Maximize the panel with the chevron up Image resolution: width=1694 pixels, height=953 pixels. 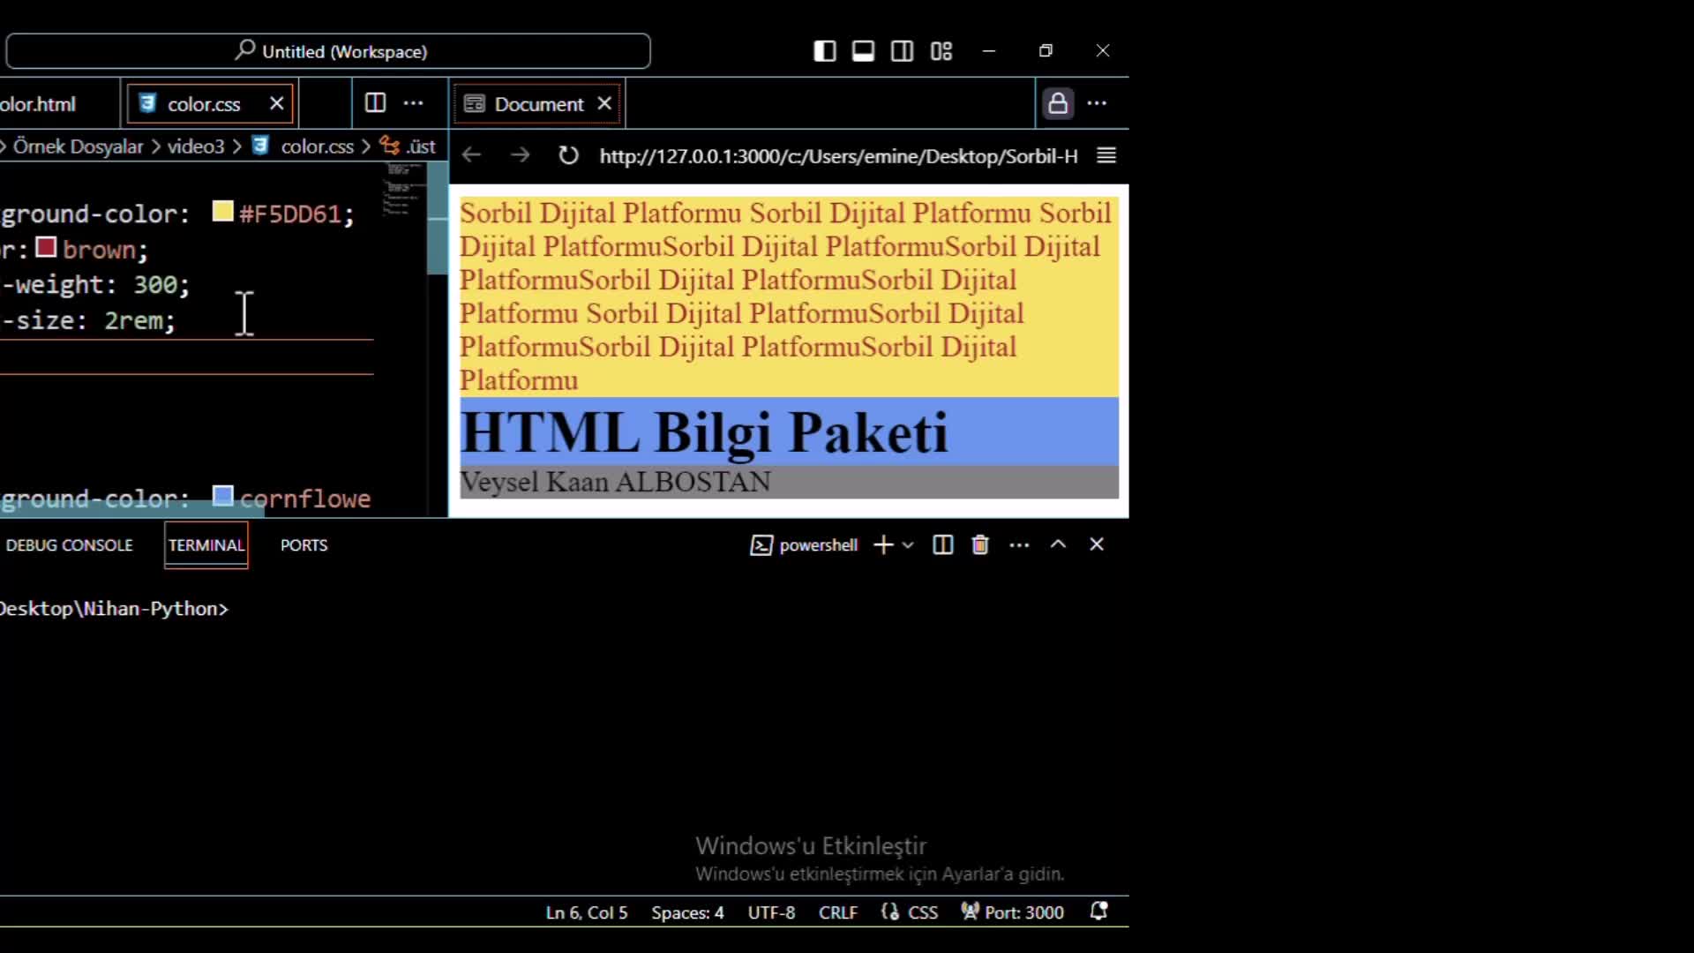pyautogui.click(x=1058, y=544)
